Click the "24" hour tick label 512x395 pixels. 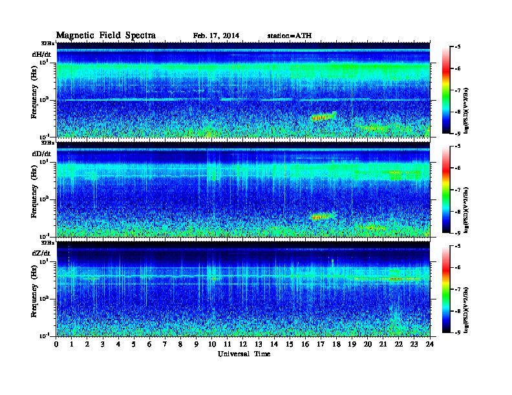430,344
